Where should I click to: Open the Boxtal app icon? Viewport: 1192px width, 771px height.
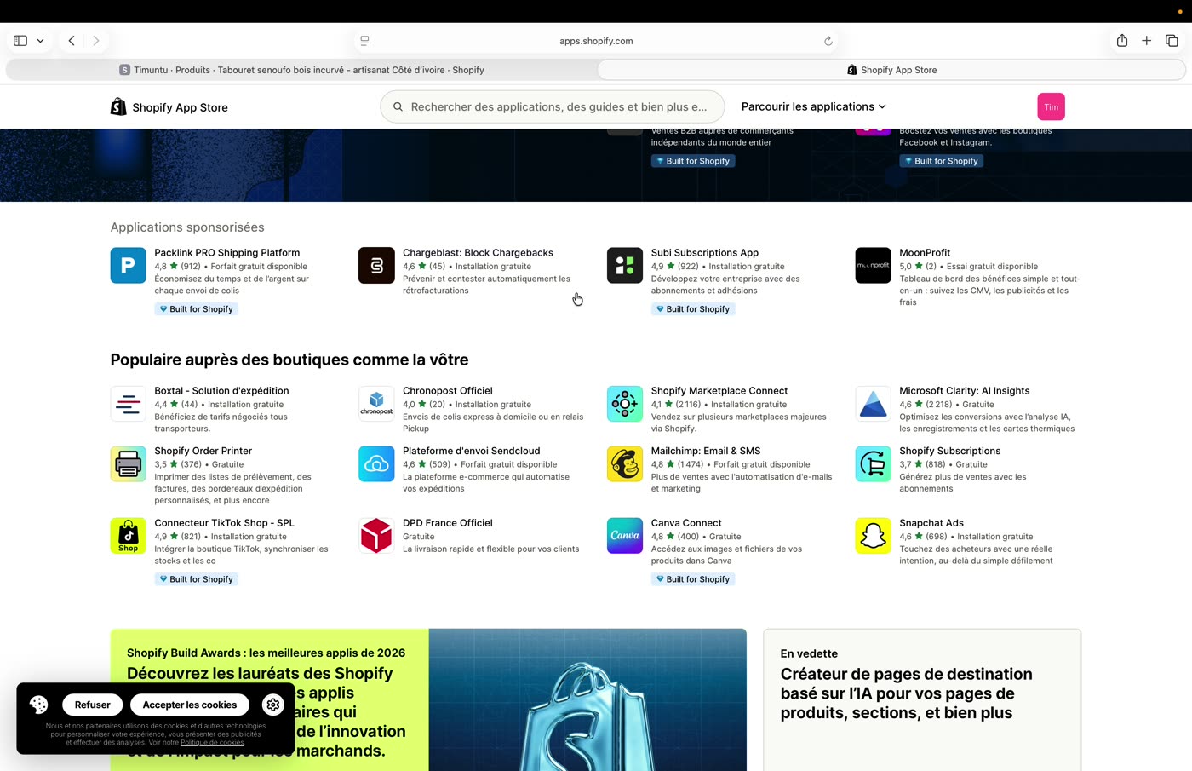click(128, 404)
